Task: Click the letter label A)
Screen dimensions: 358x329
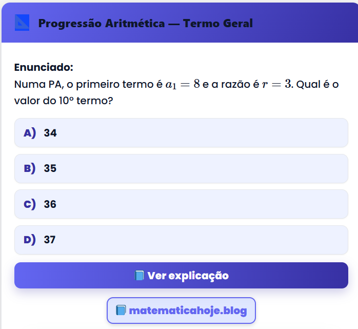Action: point(30,133)
